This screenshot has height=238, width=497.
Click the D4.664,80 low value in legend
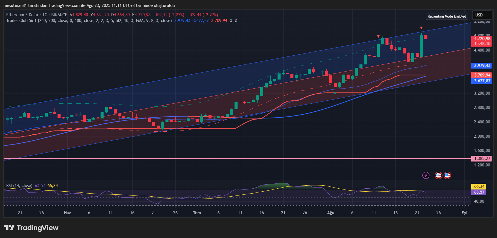click(121, 15)
